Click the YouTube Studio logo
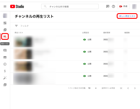The height and width of the screenshot is (109, 140). (17, 6)
